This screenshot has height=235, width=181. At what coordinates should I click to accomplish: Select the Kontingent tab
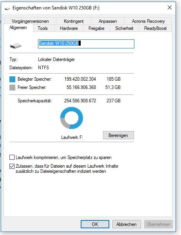tap(74, 21)
